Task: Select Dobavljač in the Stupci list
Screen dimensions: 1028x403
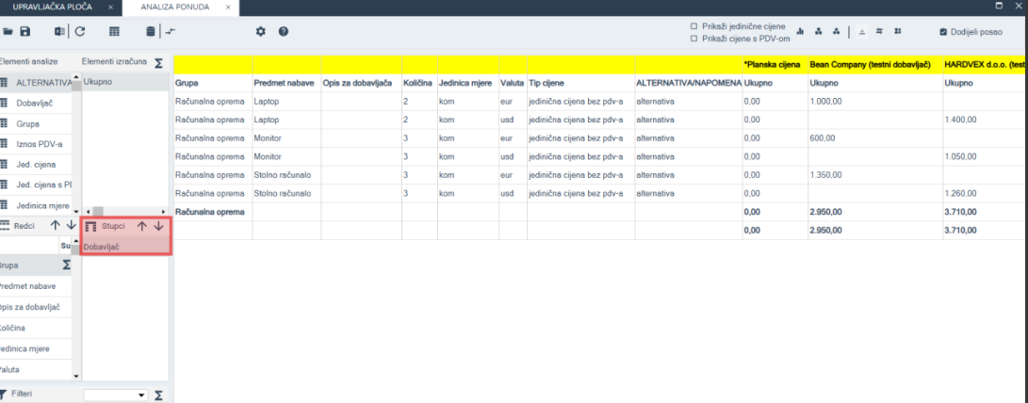Action: point(102,246)
